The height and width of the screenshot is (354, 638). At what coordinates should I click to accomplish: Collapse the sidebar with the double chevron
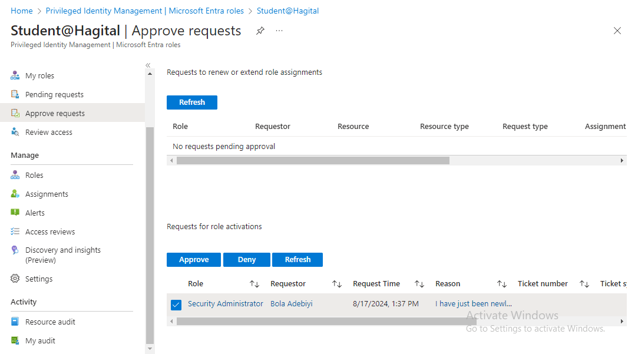pos(148,65)
